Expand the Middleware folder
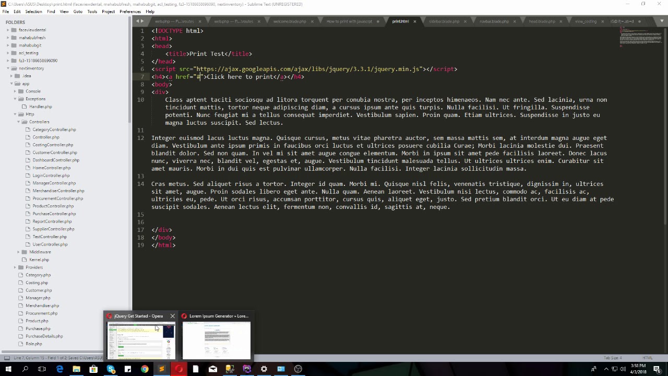 pyautogui.click(x=19, y=252)
